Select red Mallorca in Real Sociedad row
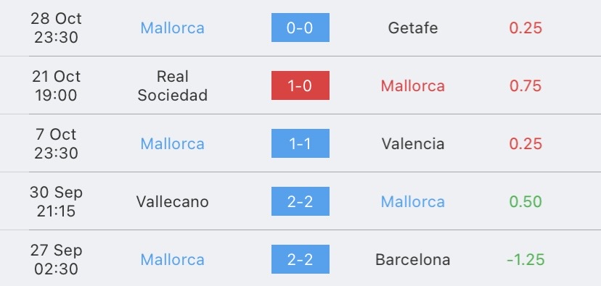The width and height of the screenshot is (601, 286). [x=413, y=85]
